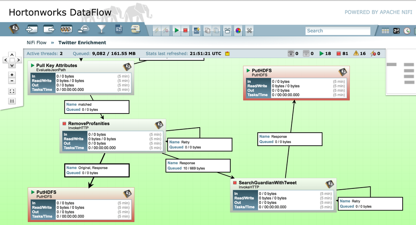
Task: Open the Summary table icon
Action: [385, 31]
